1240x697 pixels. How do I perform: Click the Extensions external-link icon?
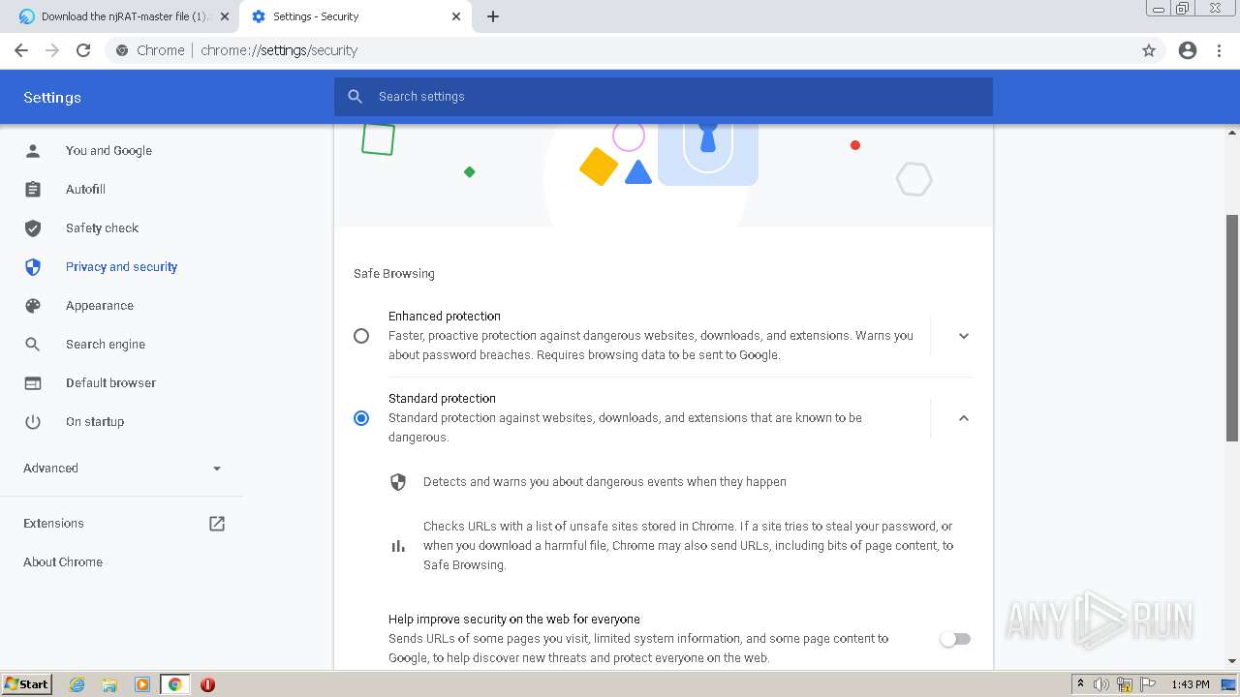tap(217, 523)
